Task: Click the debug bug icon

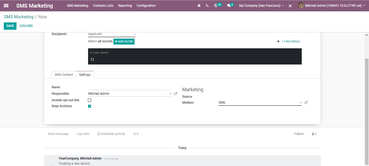Action: point(199,5)
